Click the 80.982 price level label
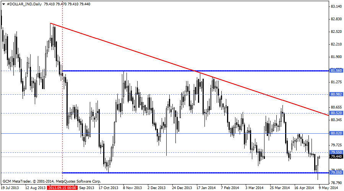This screenshot has width=344, height=191. (x=336, y=94)
